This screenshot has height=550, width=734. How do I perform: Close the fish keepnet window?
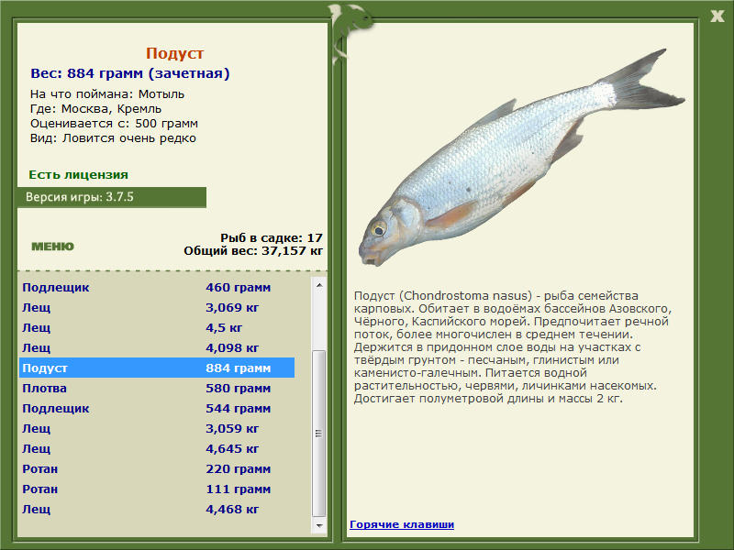pos(717,16)
